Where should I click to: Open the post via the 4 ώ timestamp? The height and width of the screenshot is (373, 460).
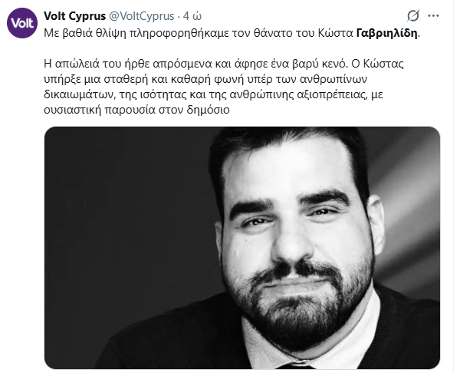[x=192, y=16]
